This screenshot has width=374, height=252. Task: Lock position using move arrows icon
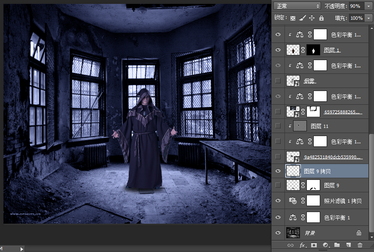point(312,18)
